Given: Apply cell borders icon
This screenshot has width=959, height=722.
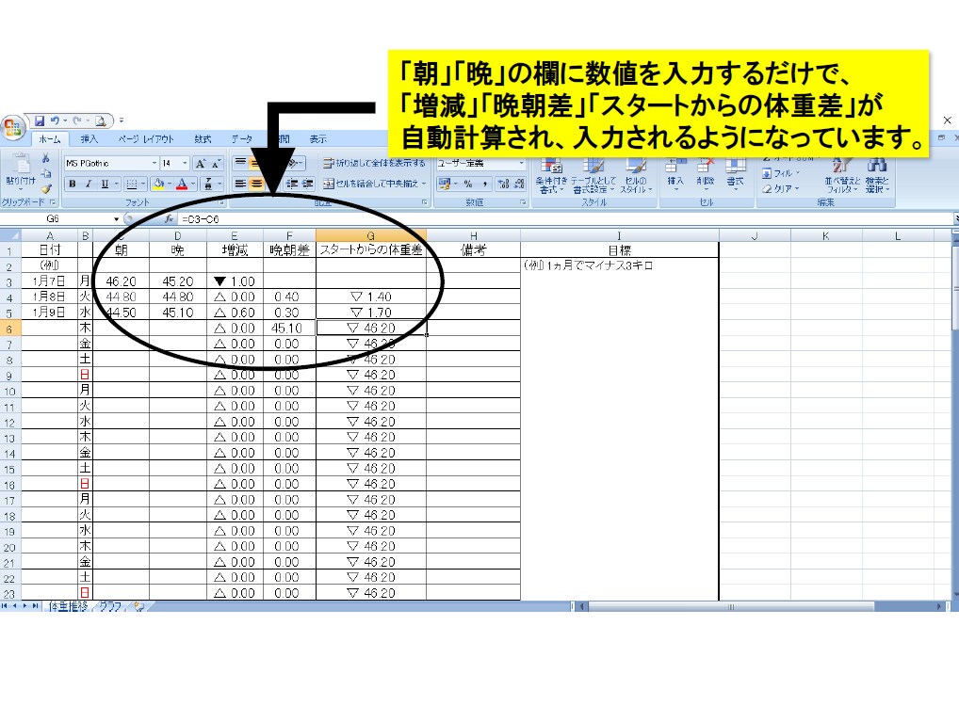Looking at the screenshot, I should click(131, 184).
